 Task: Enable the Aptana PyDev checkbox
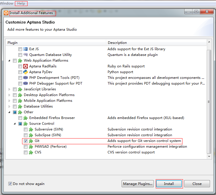point(20,72)
